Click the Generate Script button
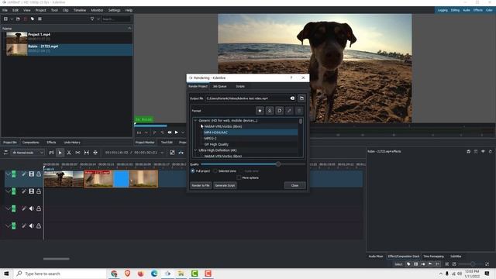This screenshot has width=496, height=279. coord(225,185)
